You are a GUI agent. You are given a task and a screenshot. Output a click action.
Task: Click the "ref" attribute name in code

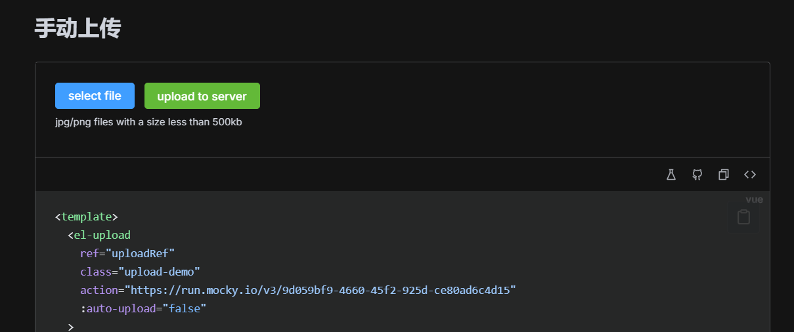tap(89, 253)
